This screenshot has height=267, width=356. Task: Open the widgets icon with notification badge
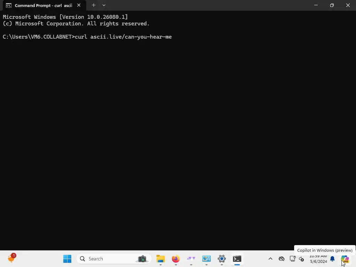(x=11, y=258)
